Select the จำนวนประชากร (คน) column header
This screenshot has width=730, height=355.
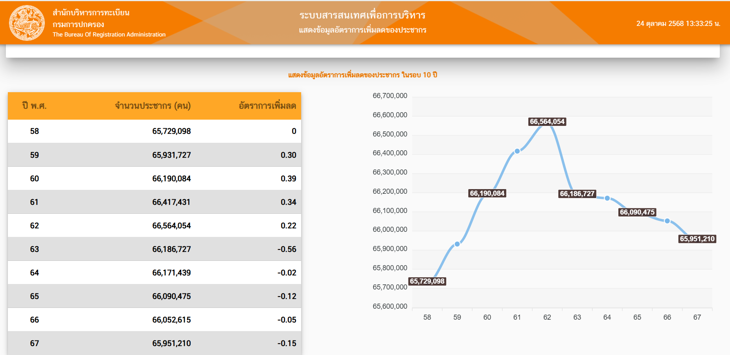tap(153, 106)
